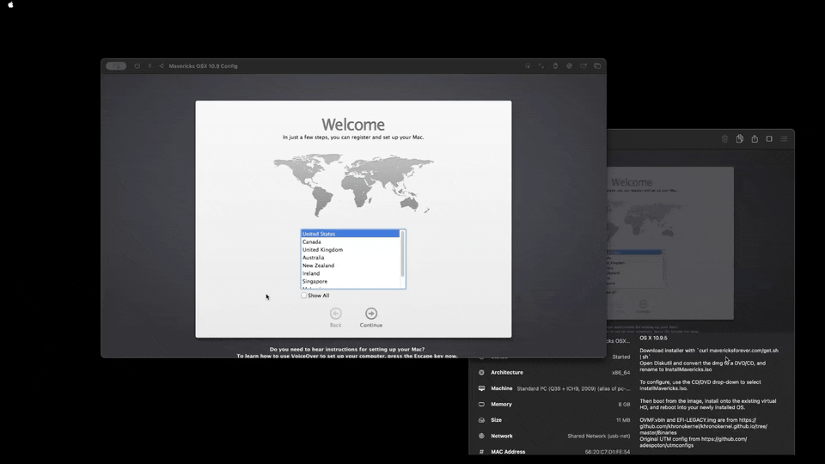Click the shared folder toolbar icon
This screenshot has width=825, height=464.
click(584, 66)
